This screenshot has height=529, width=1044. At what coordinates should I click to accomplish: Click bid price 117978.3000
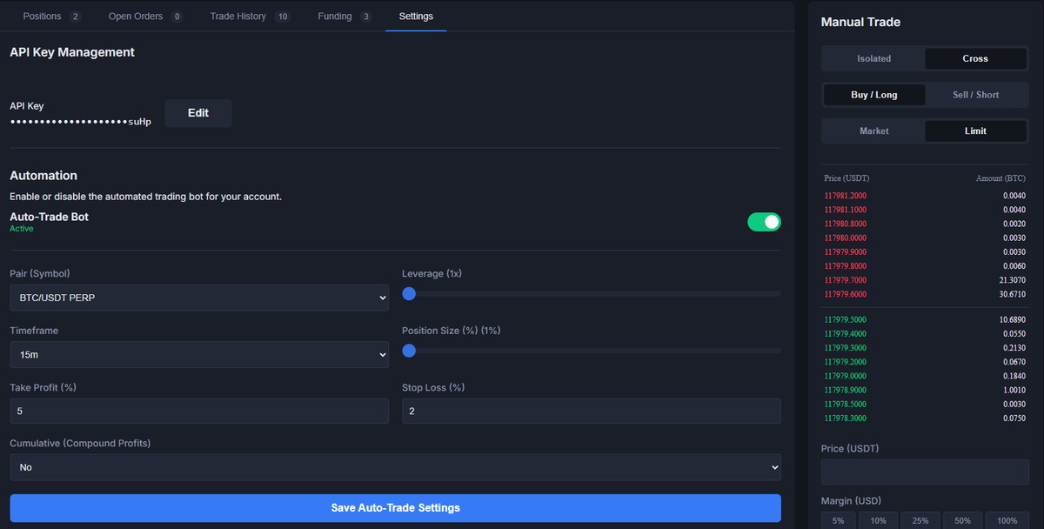pos(845,418)
